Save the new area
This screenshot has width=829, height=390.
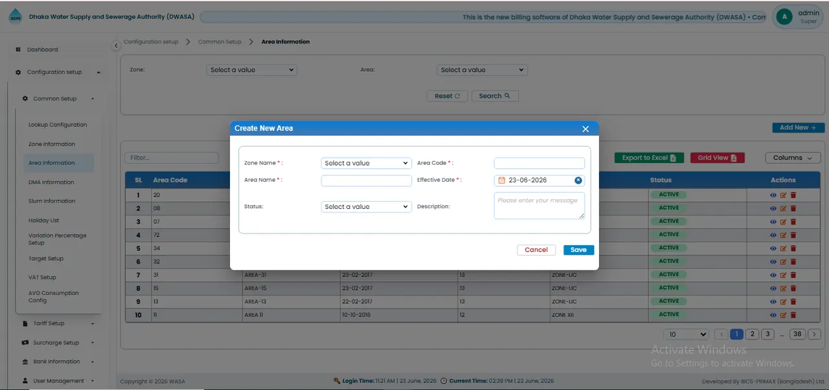coord(578,250)
